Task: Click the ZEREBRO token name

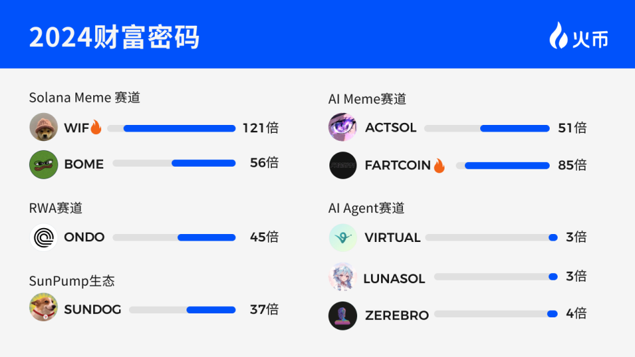Action: click(397, 315)
